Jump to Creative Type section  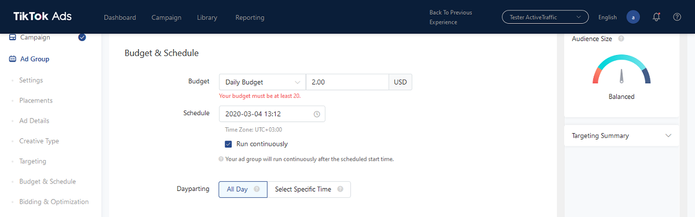(39, 141)
